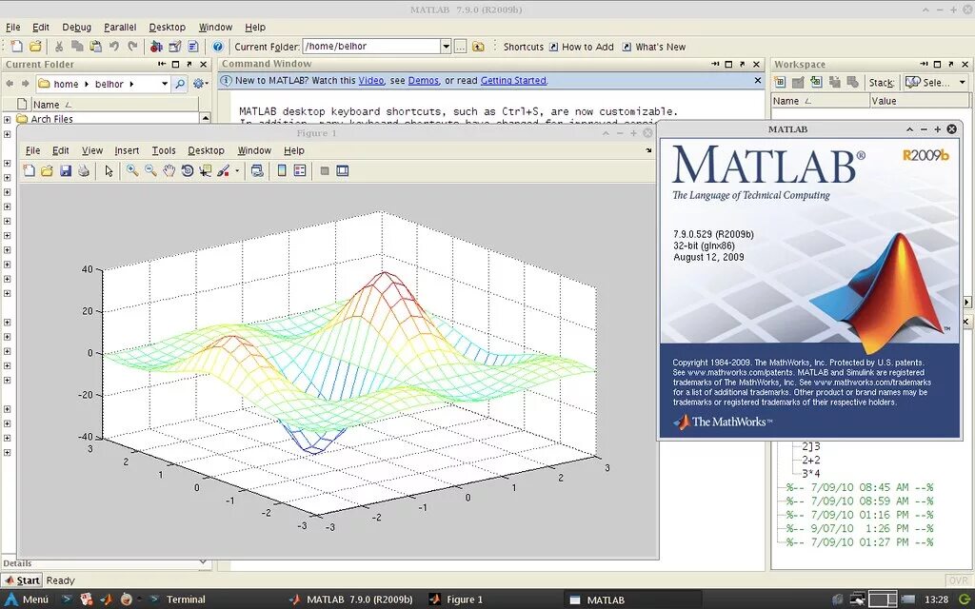Click New file icon in MATLAB main toolbar
975x609 pixels.
17,47
